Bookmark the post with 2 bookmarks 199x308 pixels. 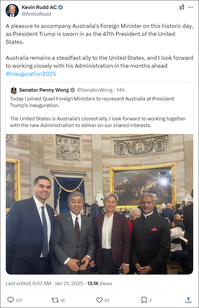144,300
